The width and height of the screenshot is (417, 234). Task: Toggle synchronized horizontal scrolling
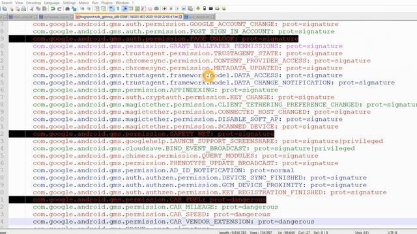click(x=103, y=8)
